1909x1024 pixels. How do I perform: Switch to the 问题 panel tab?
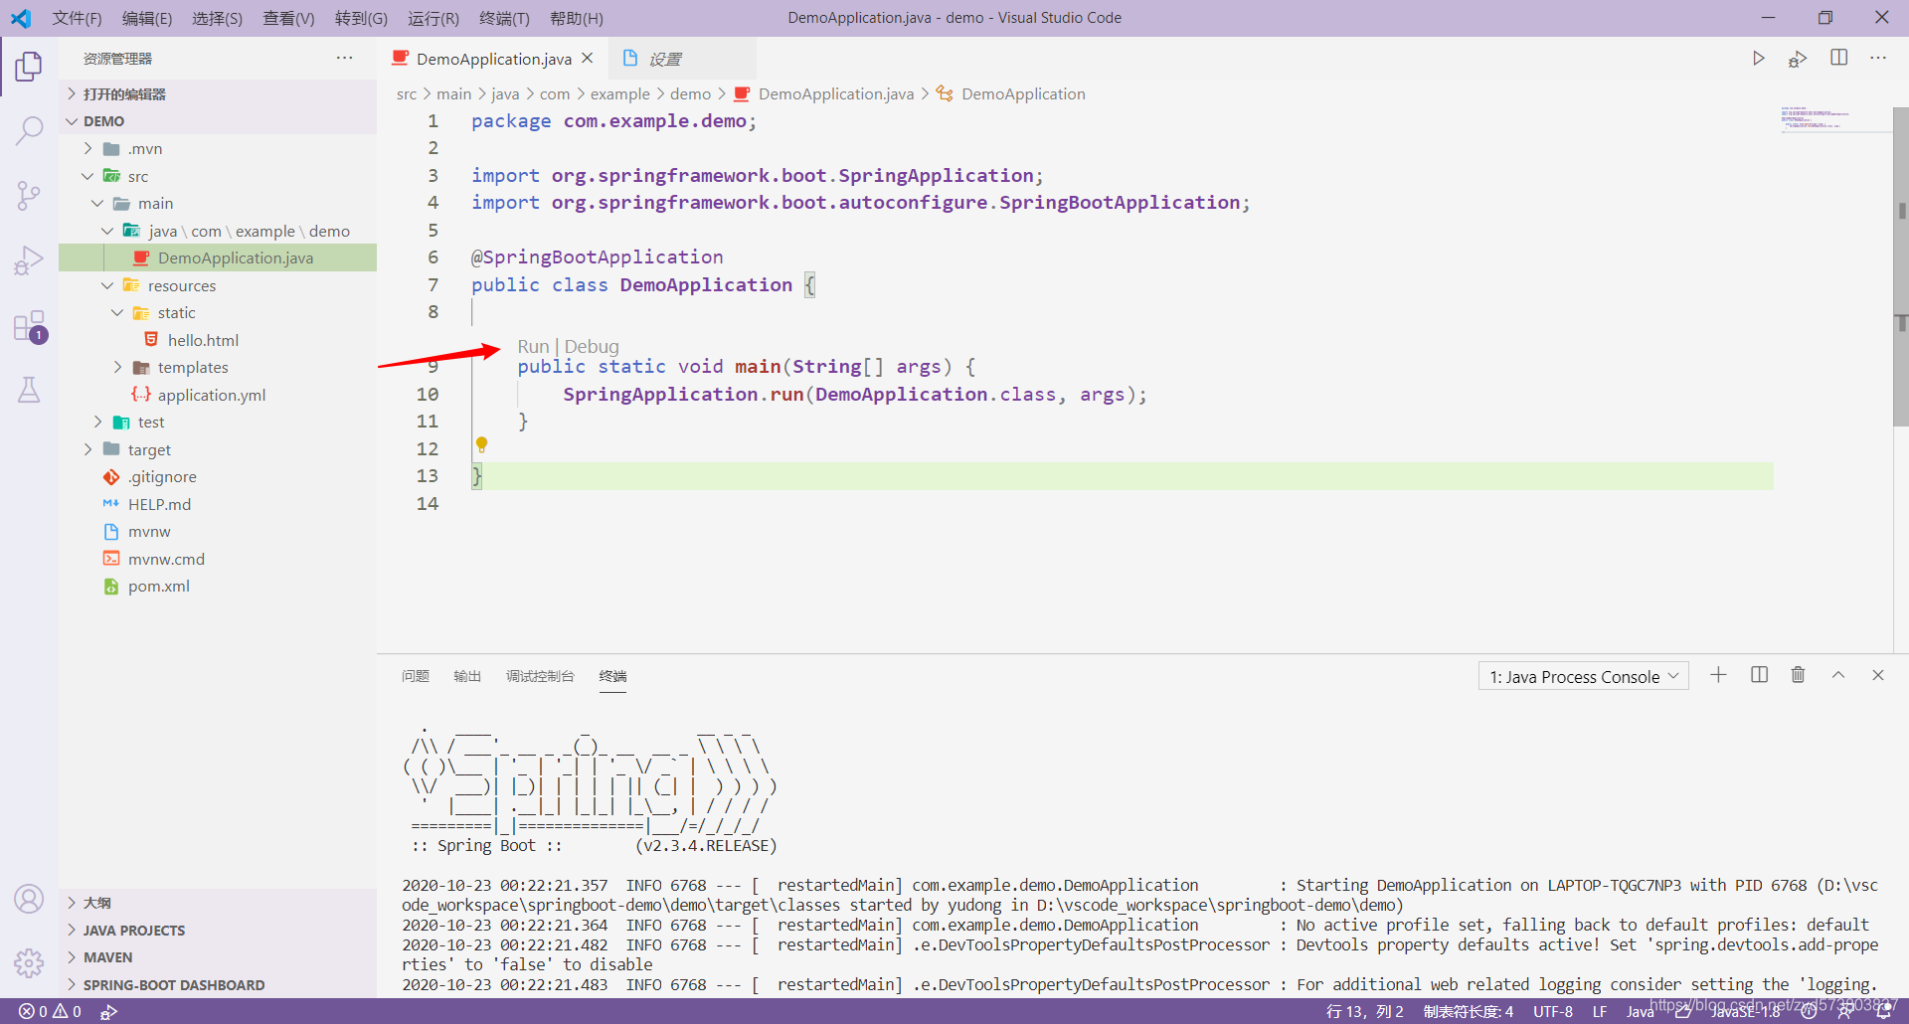416,676
